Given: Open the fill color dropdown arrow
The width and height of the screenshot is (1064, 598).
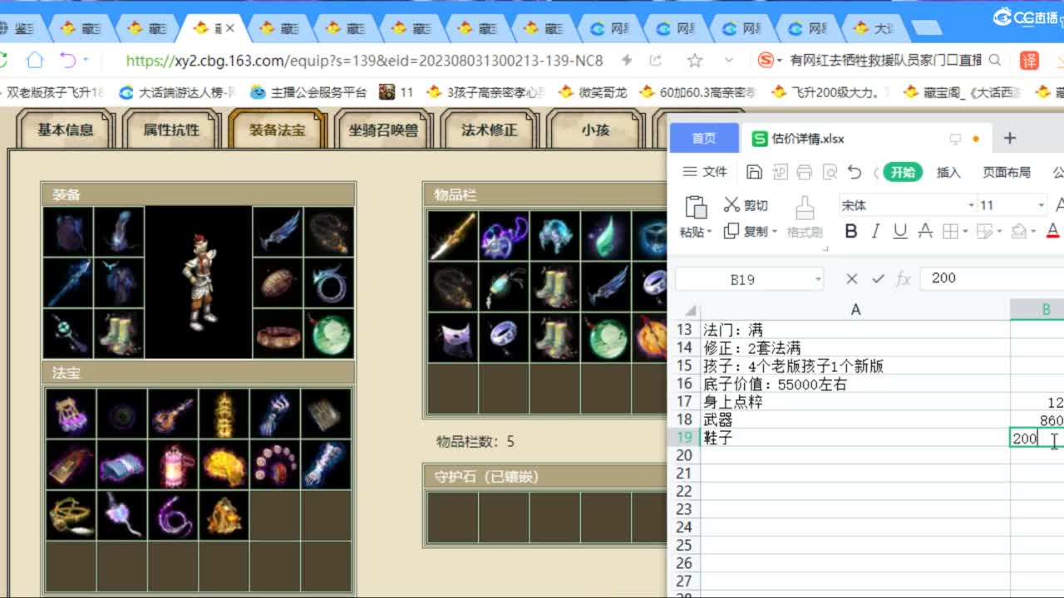Looking at the screenshot, I should coord(1033,232).
